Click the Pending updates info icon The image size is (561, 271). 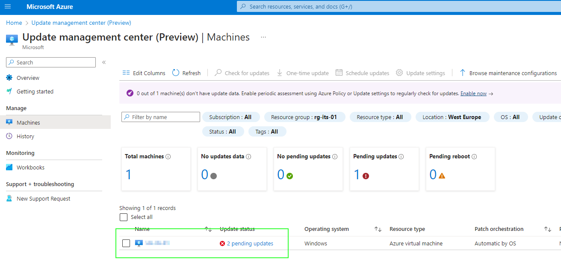pos(401,157)
